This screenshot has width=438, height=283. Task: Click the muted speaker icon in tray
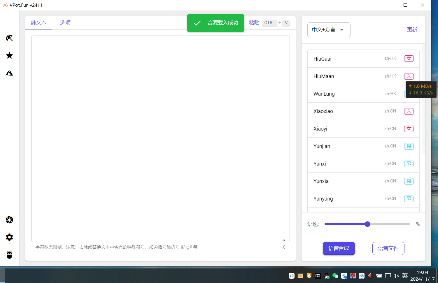396,276
